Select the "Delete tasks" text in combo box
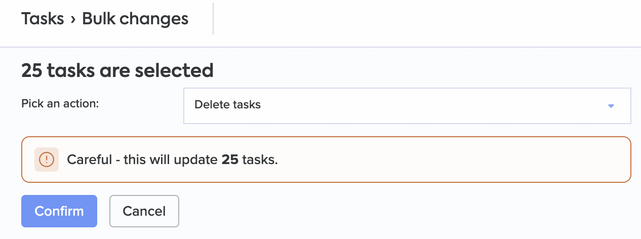The image size is (641, 239). [x=227, y=105]
